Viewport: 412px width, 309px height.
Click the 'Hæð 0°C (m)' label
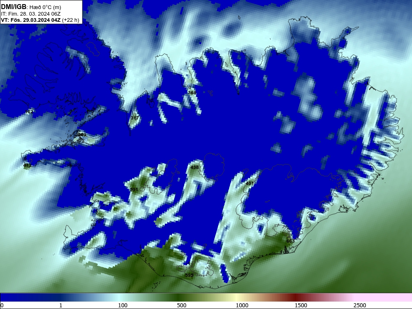click(x=45, y=7)
